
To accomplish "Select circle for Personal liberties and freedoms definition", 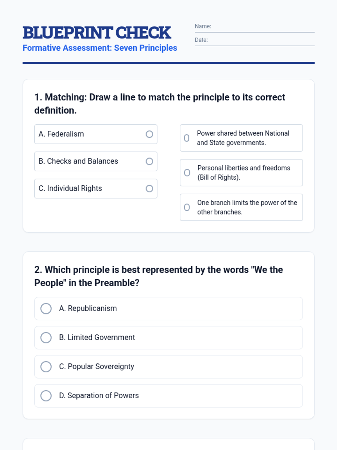I will click(187, 173).
